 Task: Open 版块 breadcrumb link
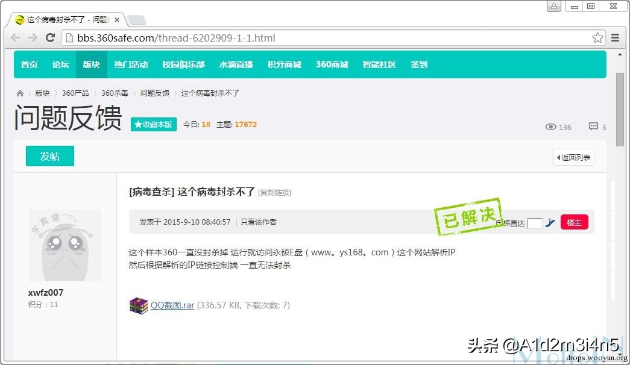[x=42, y=93]
